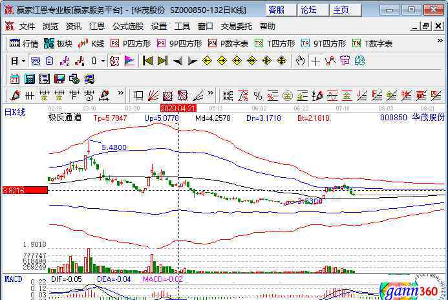Expand hidden items of the top toolbar
Screen dimensions: 448x300
(440, 41)
